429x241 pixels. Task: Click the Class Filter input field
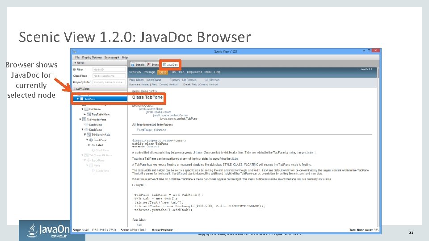(109, 76)
